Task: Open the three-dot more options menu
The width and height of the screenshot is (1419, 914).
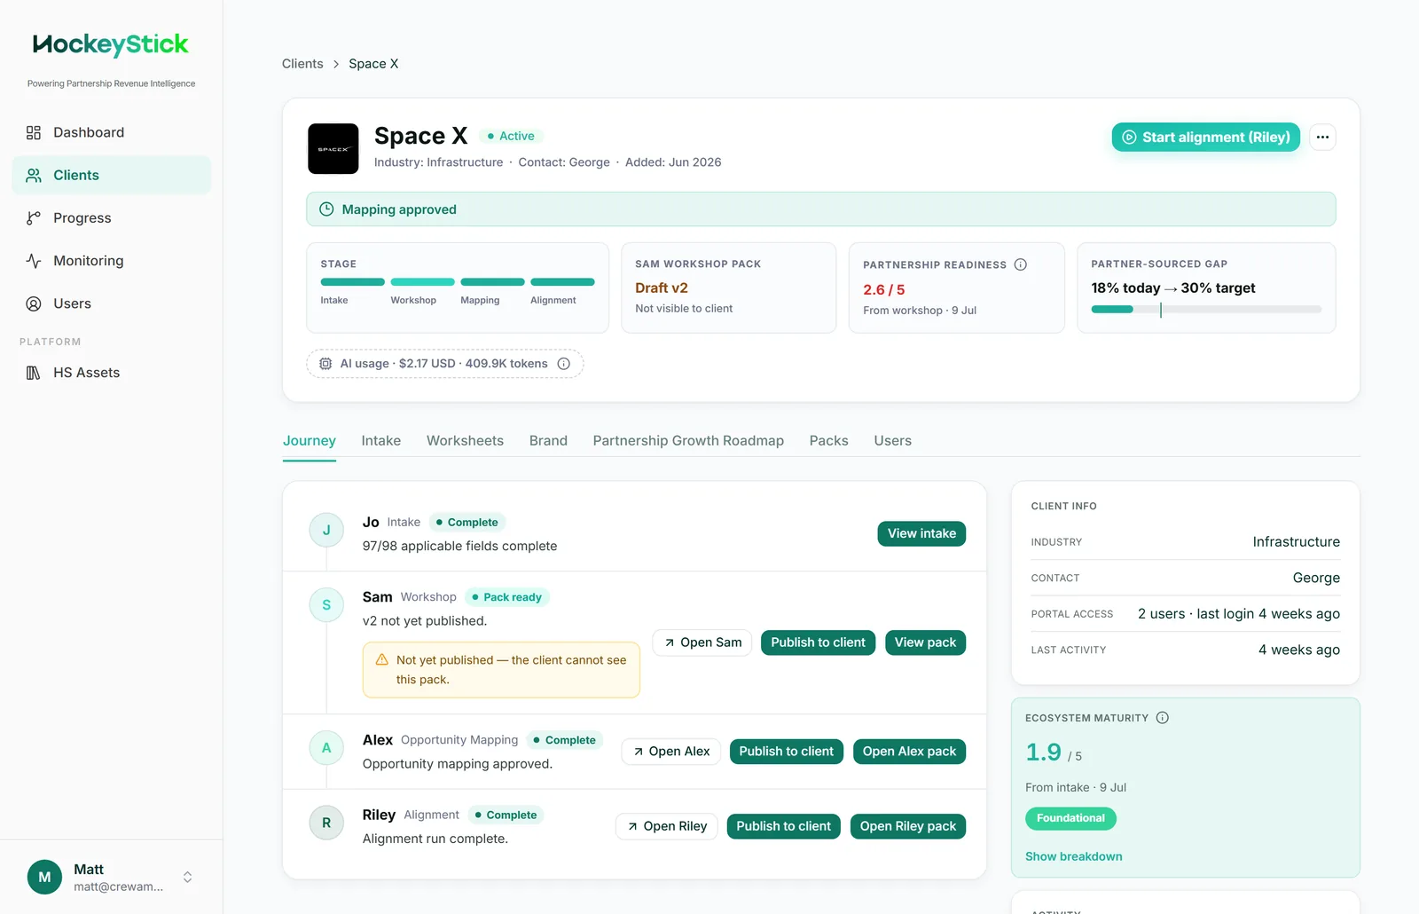Action: click(1322, 138)
